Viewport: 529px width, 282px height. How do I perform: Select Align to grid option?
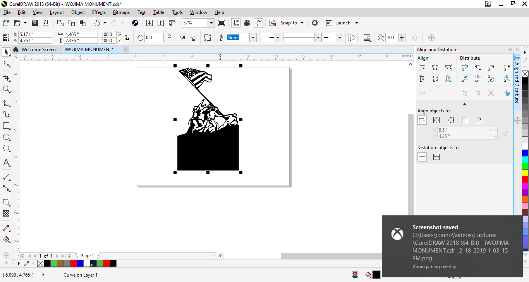[x=465, y=120]
